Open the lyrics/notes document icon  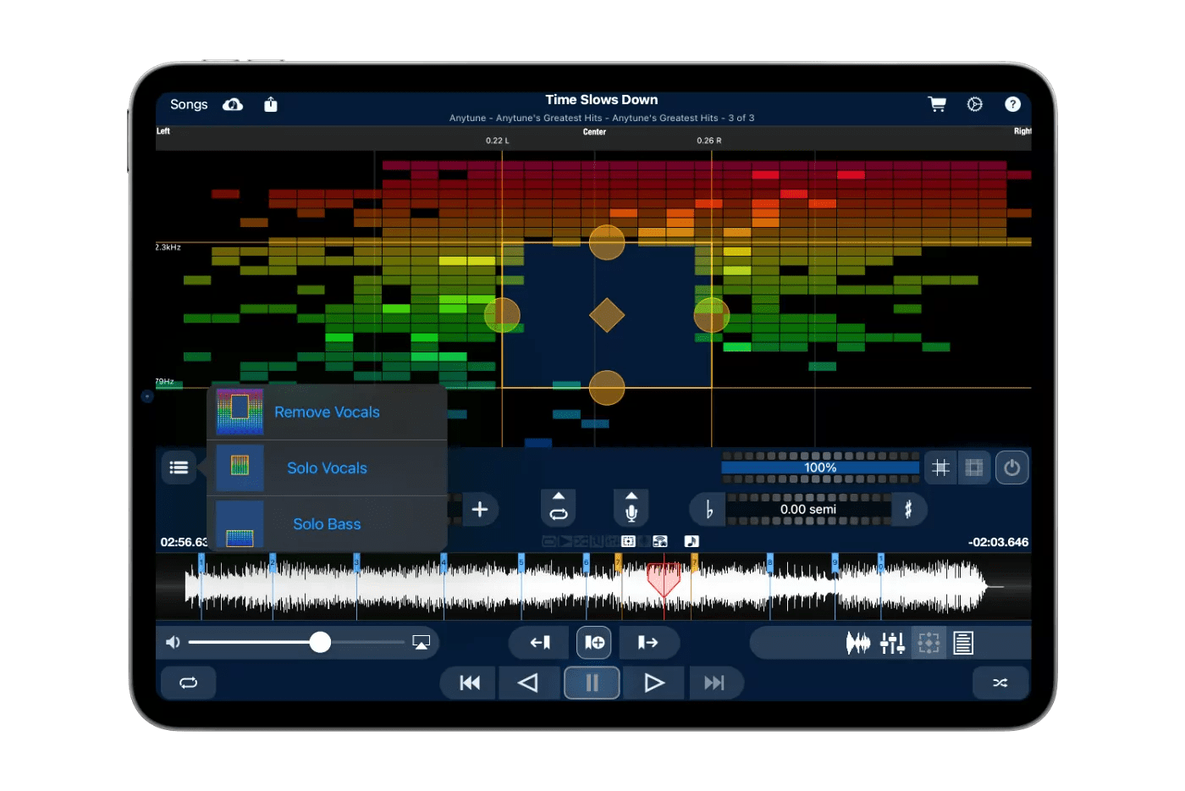tap(962, 643)
